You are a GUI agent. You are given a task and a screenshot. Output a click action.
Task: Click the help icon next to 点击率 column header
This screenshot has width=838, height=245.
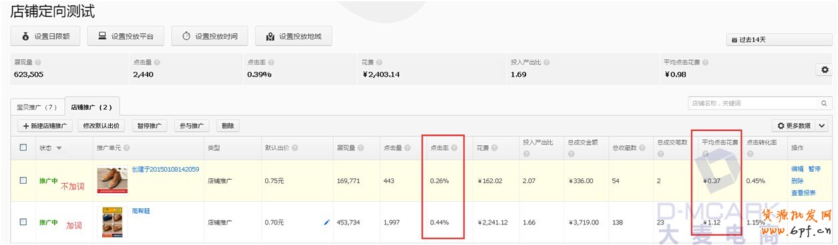[454, 148]
